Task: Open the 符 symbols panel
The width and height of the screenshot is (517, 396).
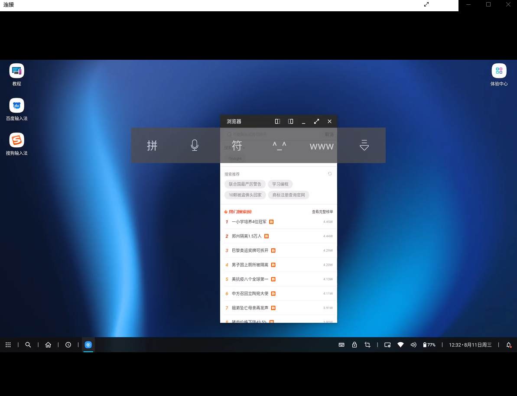Action: tap(237, 146)
